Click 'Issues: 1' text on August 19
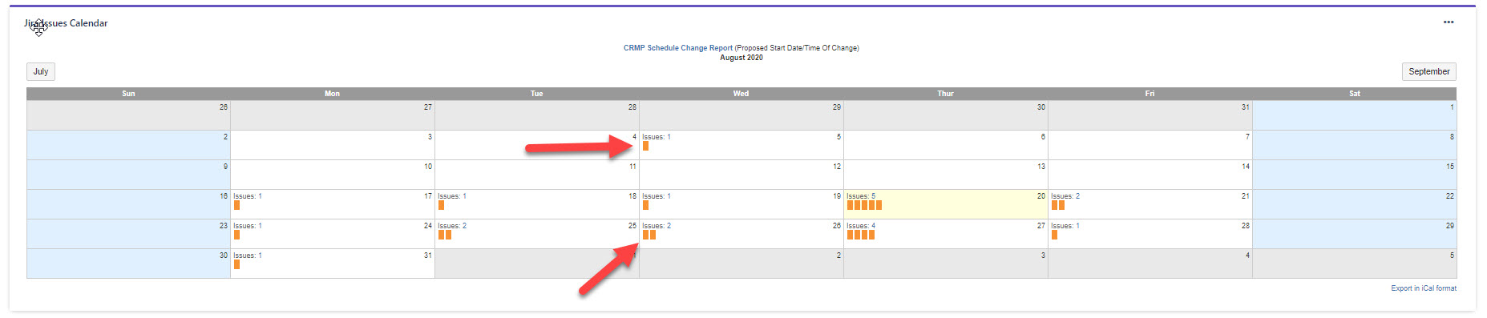Viewport: 1487px width, 318px height. pos(657,196)
